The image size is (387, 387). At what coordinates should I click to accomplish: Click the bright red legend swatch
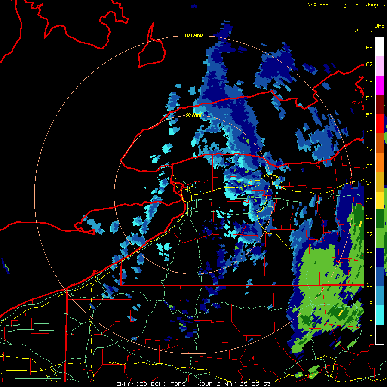pyautogui.click(x=380, y=124)
